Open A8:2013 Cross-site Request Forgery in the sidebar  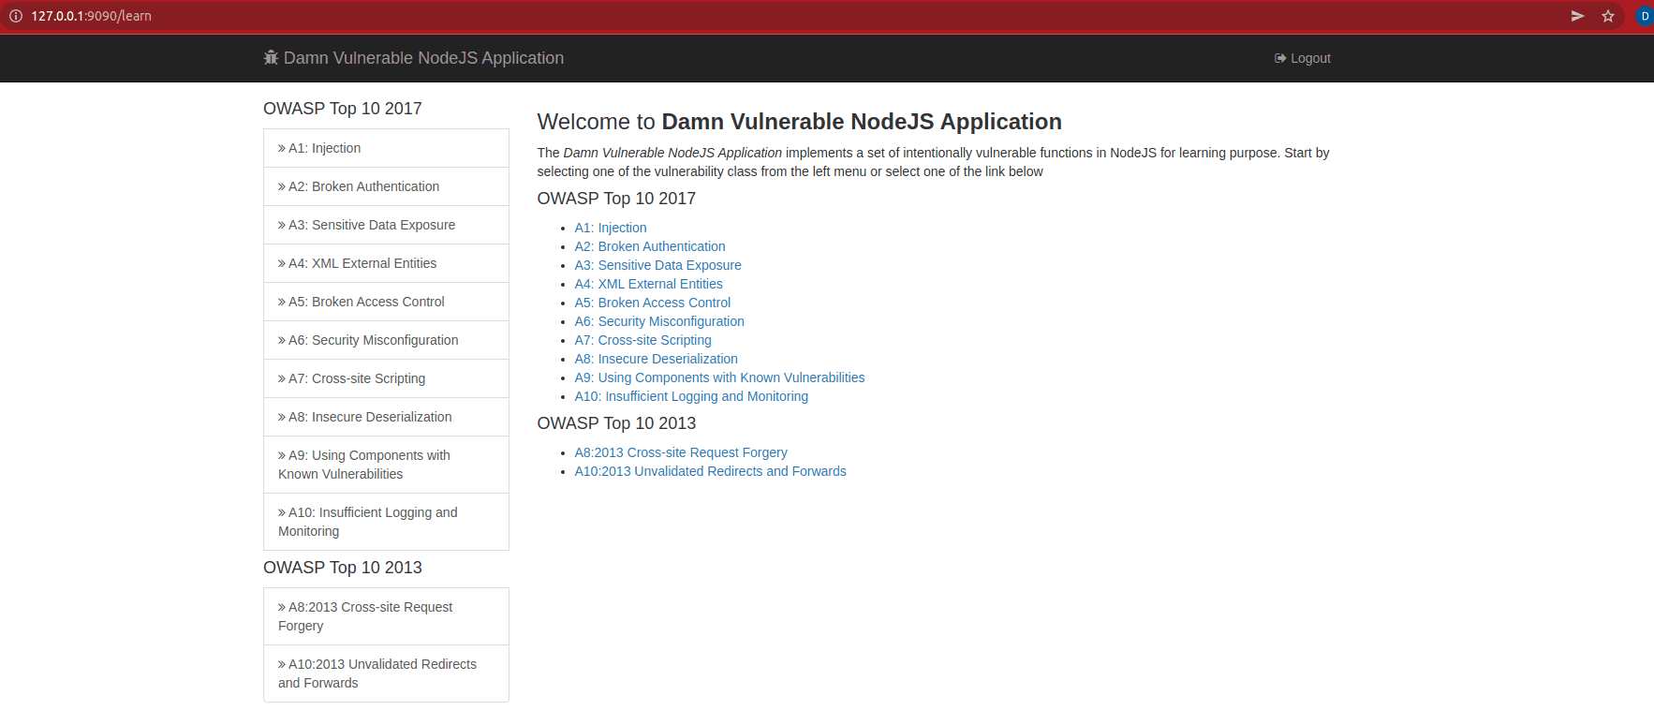[386, 616]
